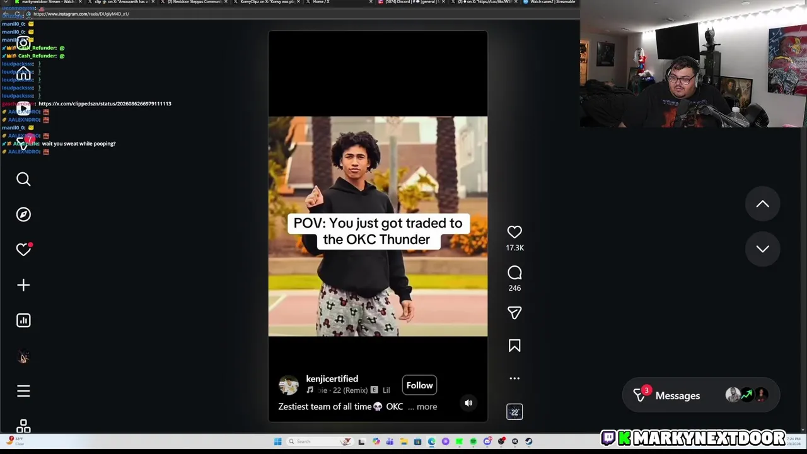This screenshot has width=807, height=454.
Task: Share the reel with the paper plane icon
Action: (514, 313)
